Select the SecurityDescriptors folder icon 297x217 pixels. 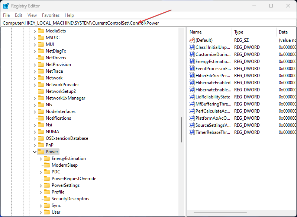click(47, 199)
